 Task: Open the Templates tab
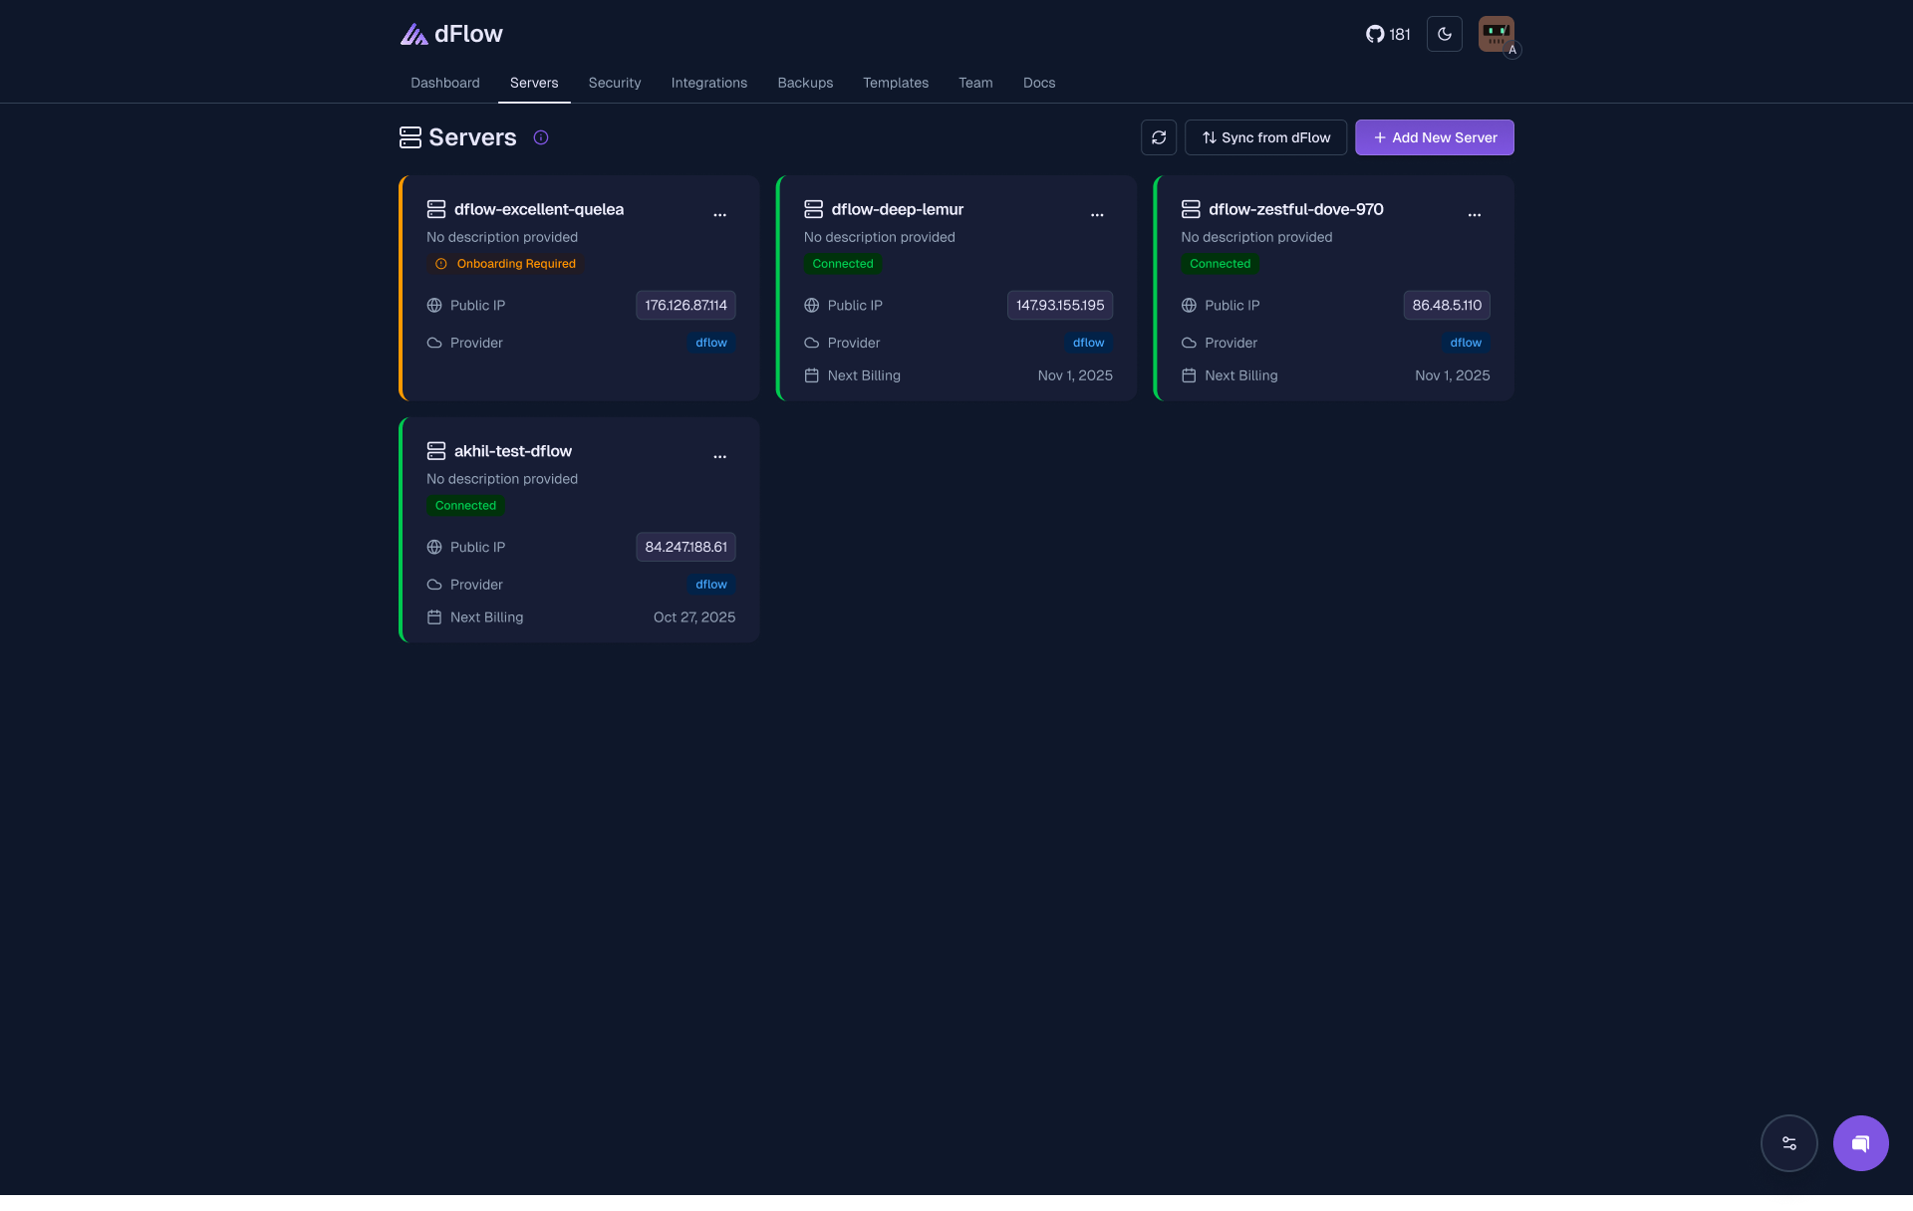[x=895, y=83]
